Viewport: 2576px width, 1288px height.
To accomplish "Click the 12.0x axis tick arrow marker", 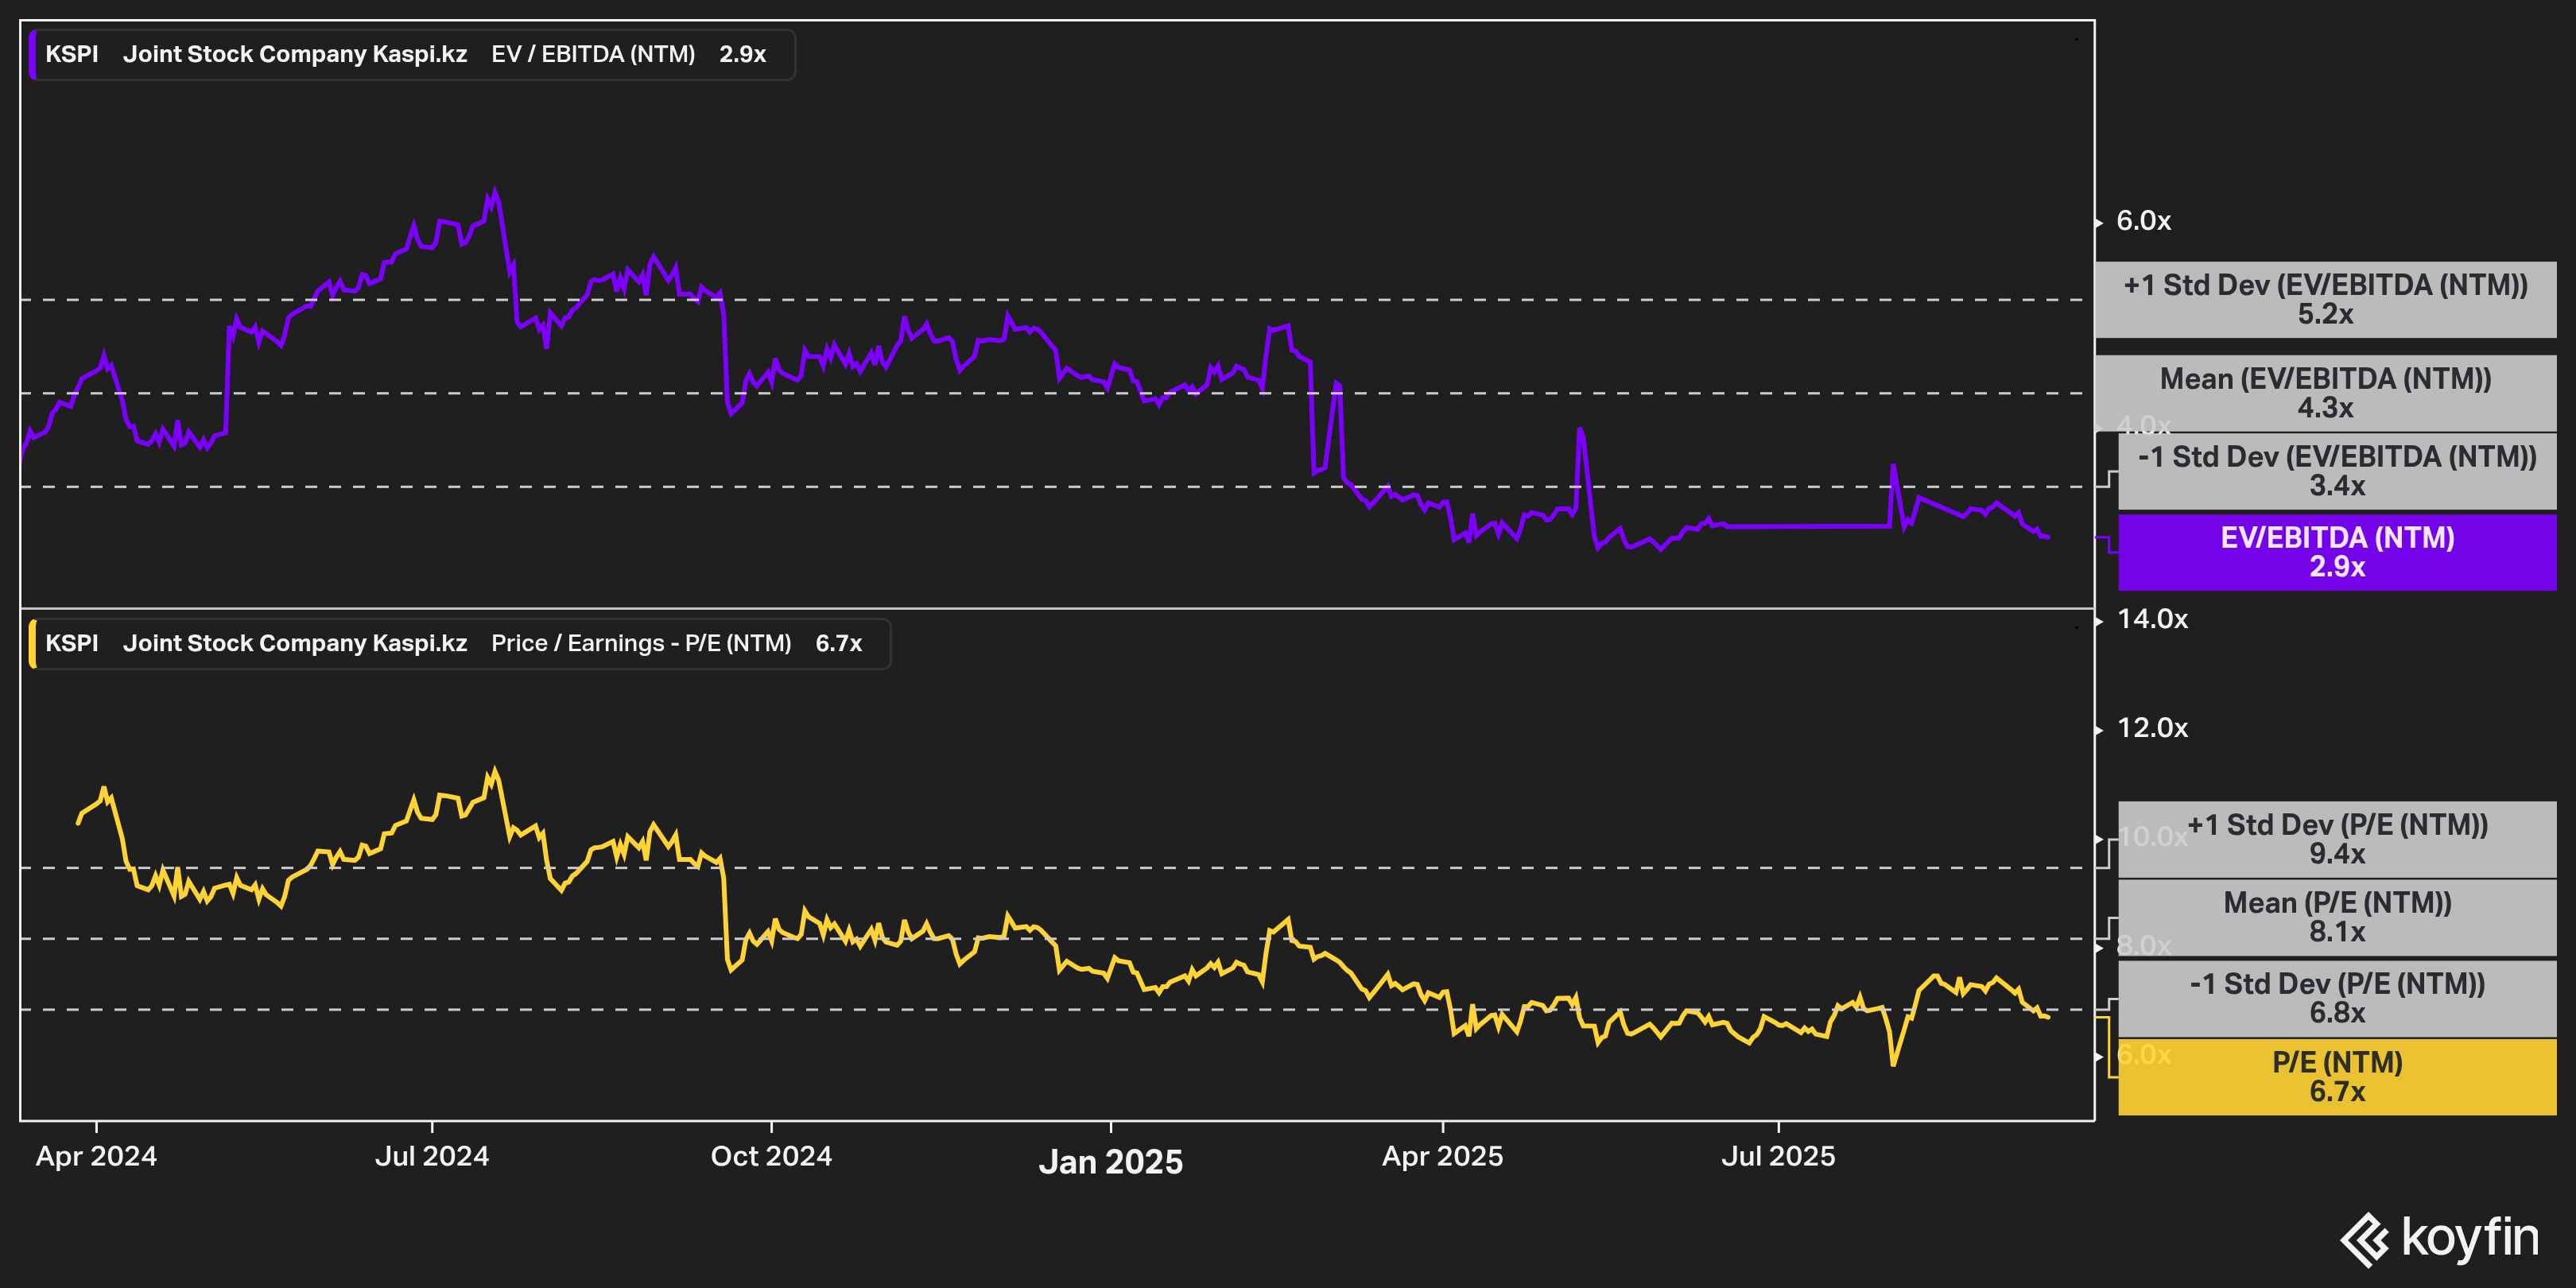I will (x=2099, y=729).
